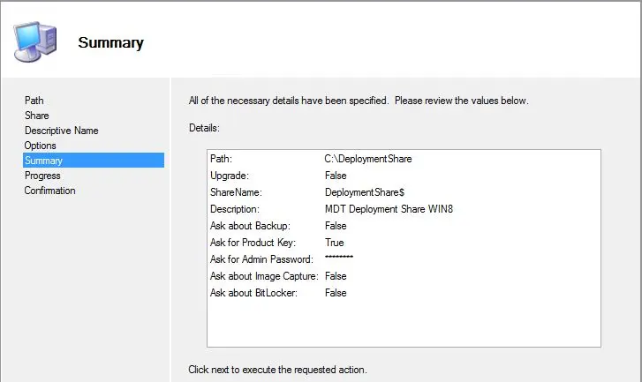This screenshot has width=642, height=382.
Task: Click the 'Ask for Admin Password:' label
Action: (261, 259)
